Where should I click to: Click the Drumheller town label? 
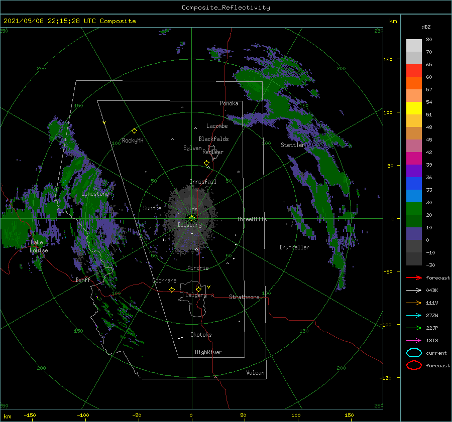294,247
